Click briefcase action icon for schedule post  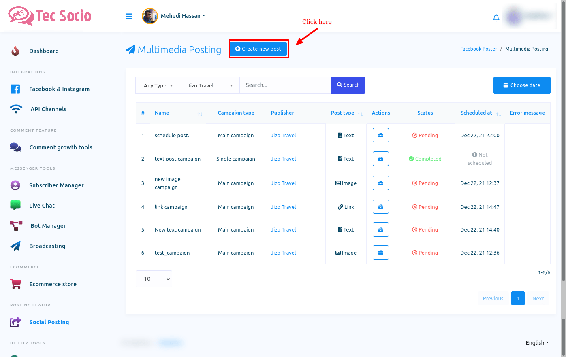tap(380, 135)
